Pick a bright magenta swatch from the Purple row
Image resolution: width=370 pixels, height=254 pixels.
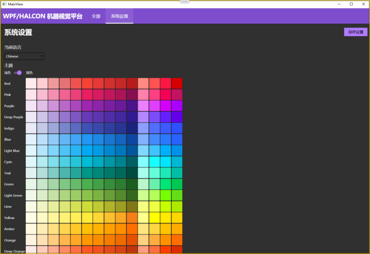(x=166, y=106)
